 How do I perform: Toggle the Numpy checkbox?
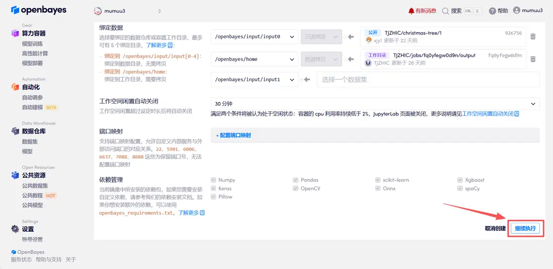214,180
